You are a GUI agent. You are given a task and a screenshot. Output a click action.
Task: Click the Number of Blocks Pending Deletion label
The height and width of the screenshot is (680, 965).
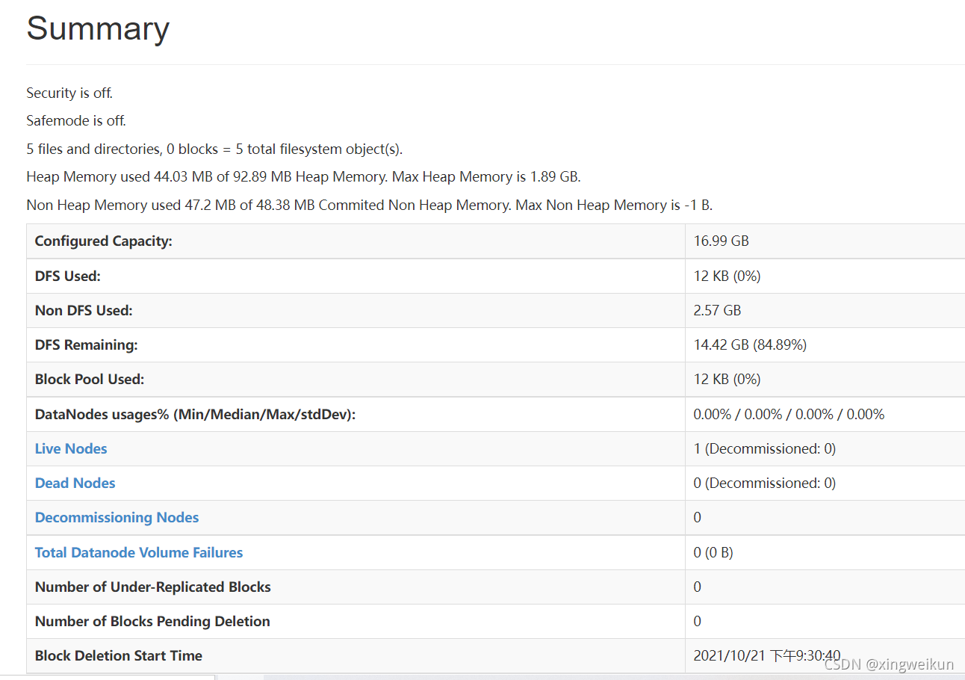[152, 622]
